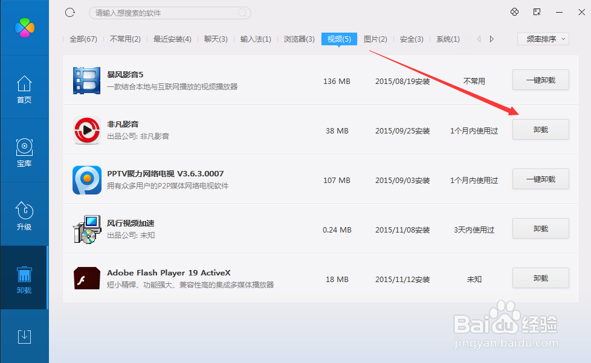
Task: Open the 频率排序 sorting dropdown
Action: (x=542, y=38)
